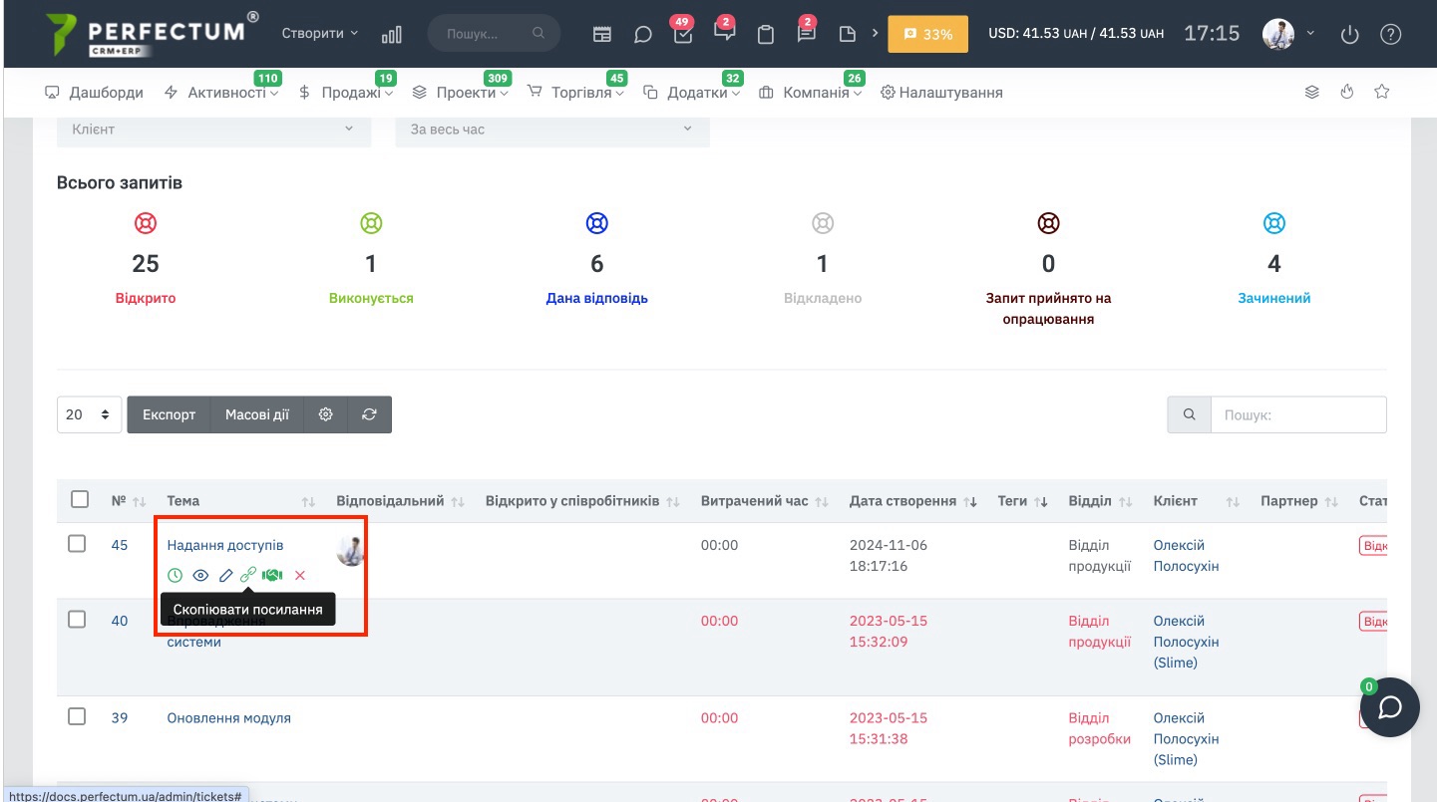Sort table by Тема column
1437x802 pixels.
click(x=240, y=501)
